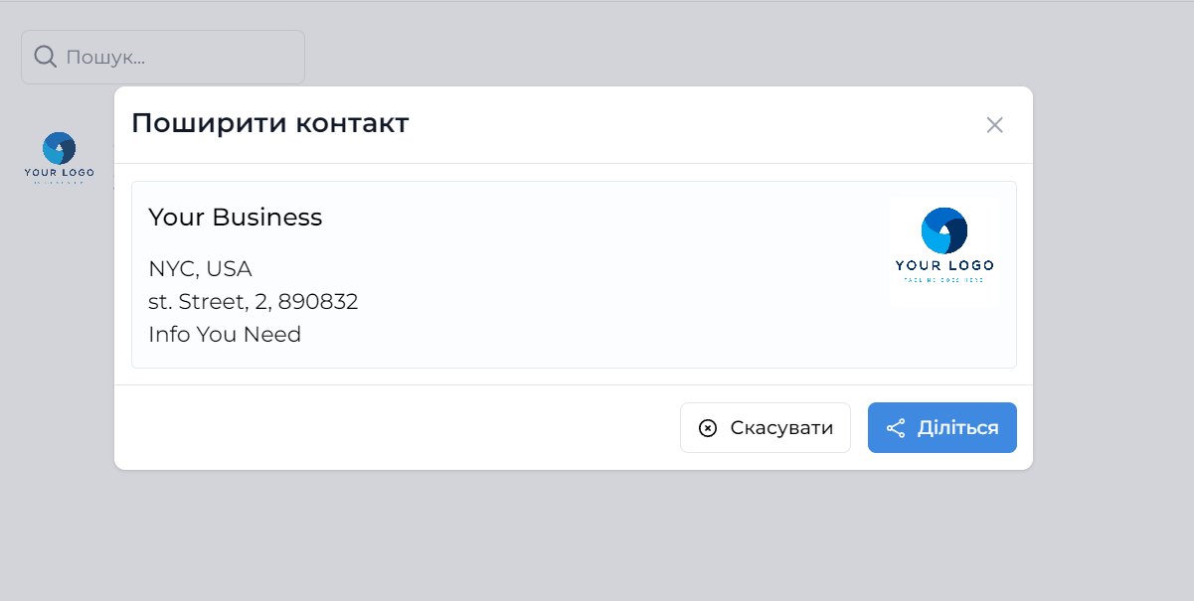Click the blue swirl emblem in the contact card
The image size is (1194, 601).
tap(943, 230)
